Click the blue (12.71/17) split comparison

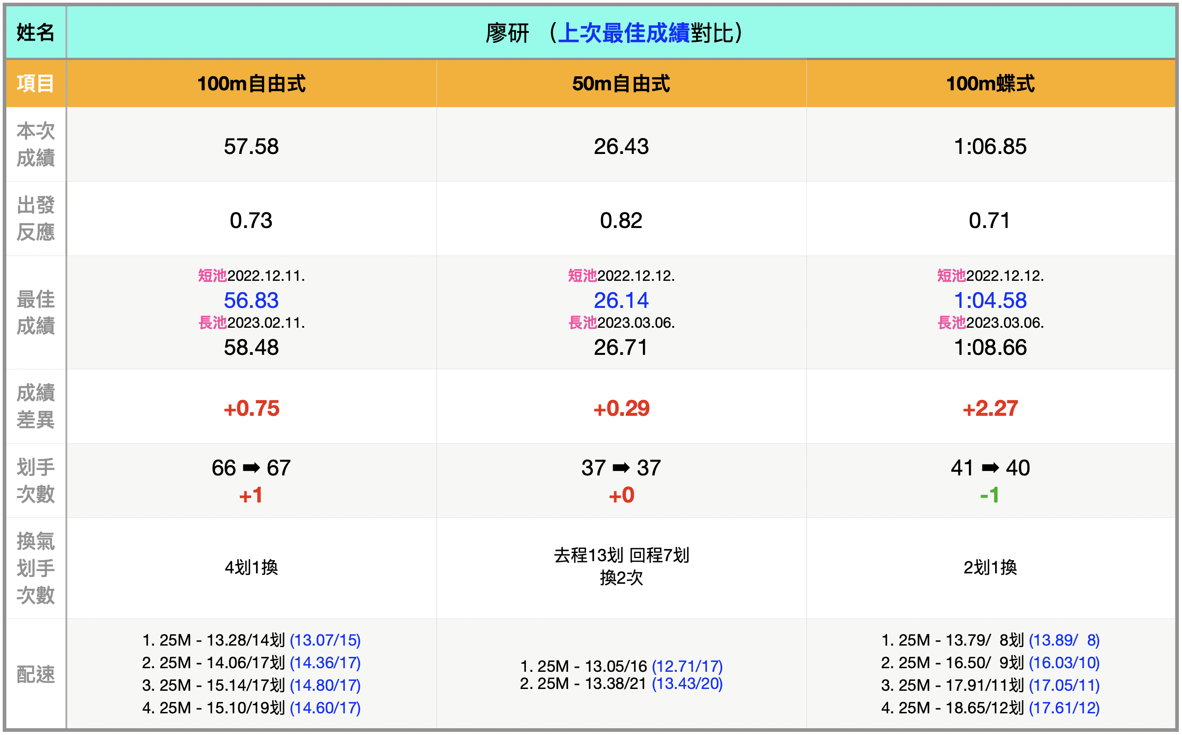coord(687,665)
